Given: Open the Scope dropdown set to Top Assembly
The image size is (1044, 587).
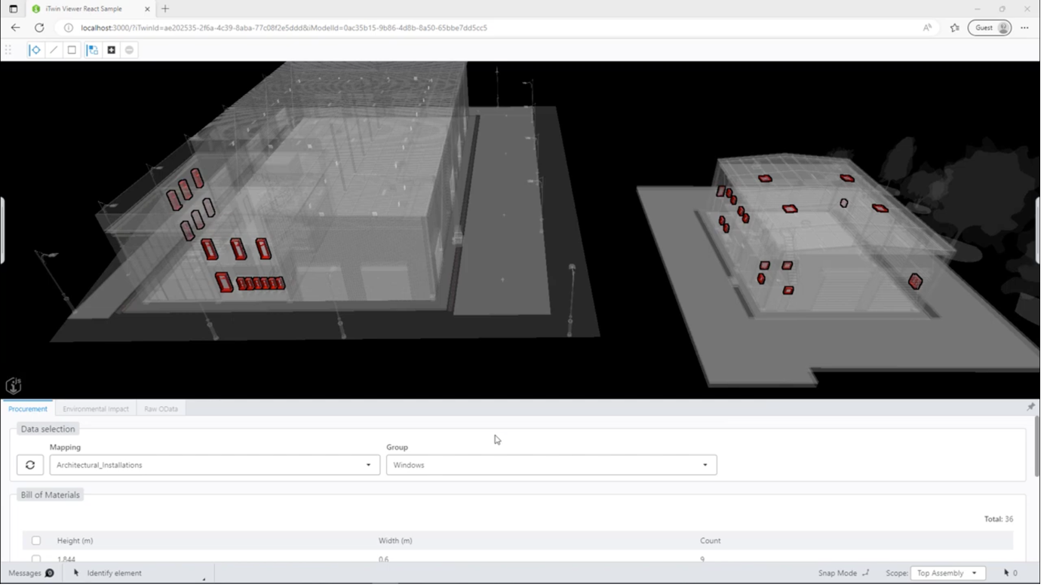Looking at the screenshot, I should coord(947,573).
